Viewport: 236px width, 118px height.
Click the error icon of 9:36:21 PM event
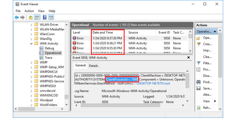[74, 43]
